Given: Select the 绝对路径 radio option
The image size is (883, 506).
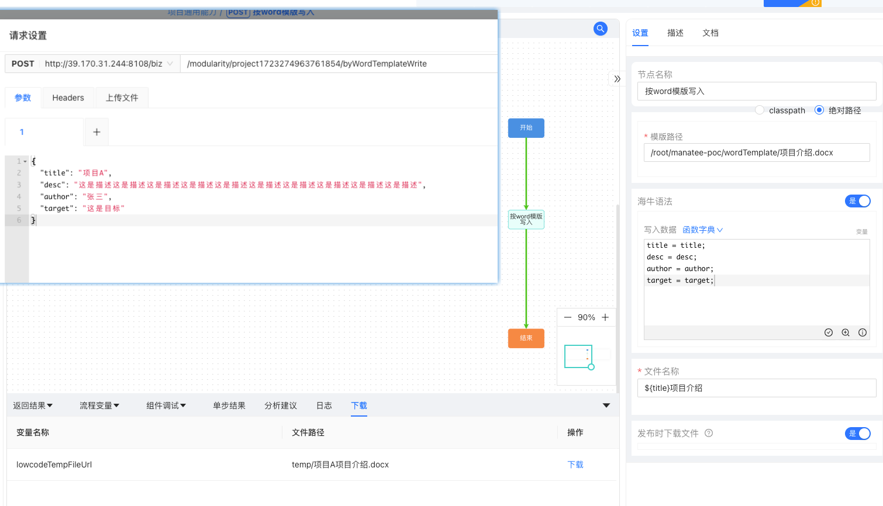Looking at the screenshot, I should (x=819, y=110).
